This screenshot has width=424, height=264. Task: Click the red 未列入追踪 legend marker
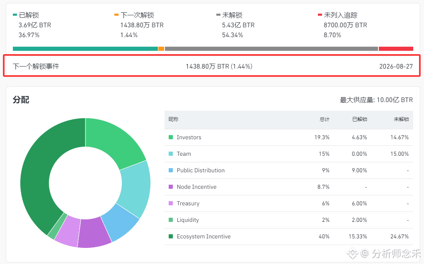[x=320, y=15]
